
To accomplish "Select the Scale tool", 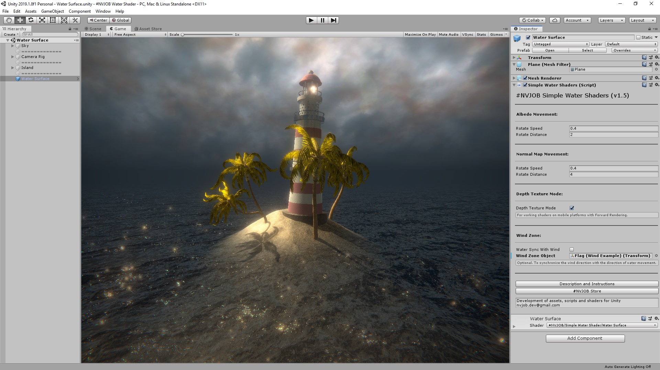I will click(x=42, y=20).
